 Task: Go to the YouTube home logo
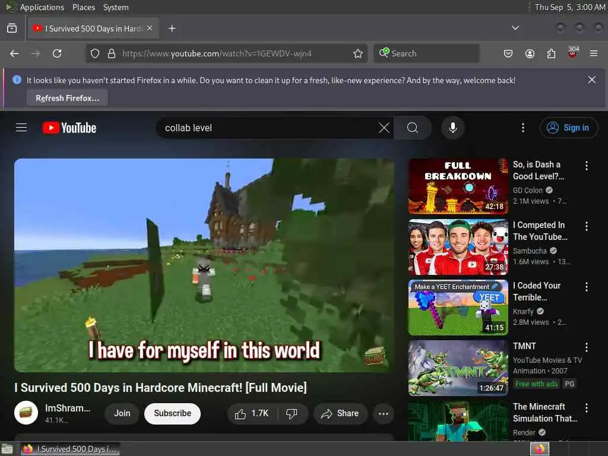coord(69,128)
